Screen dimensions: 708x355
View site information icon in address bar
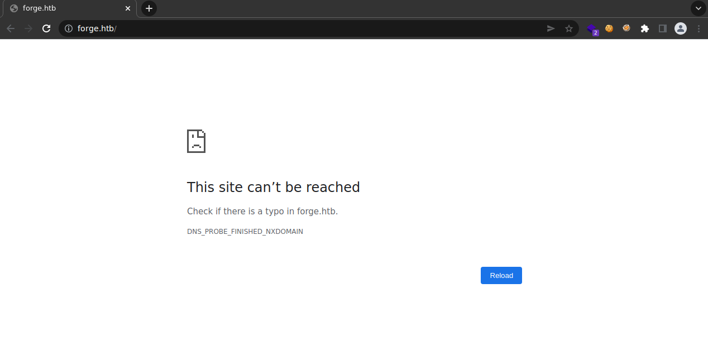(69, 28)
